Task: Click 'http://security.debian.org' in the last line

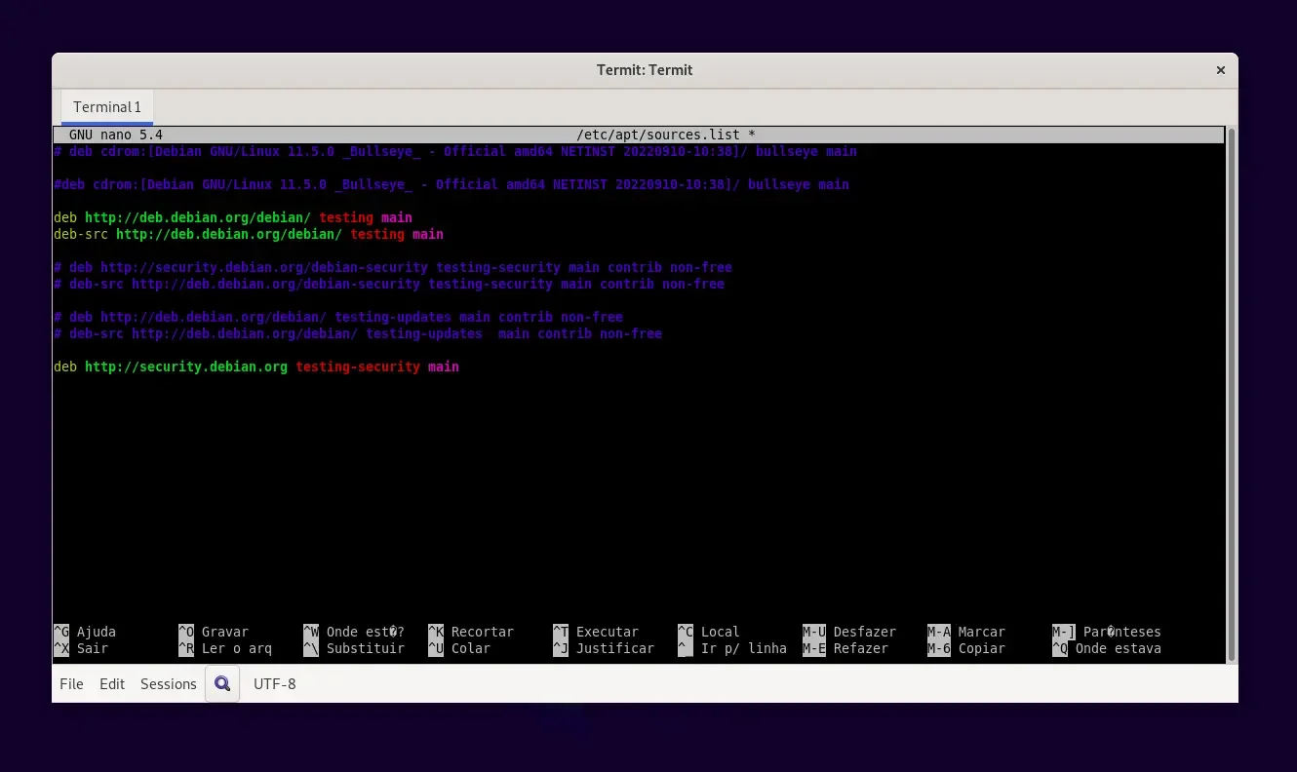Action: point(186,367)
